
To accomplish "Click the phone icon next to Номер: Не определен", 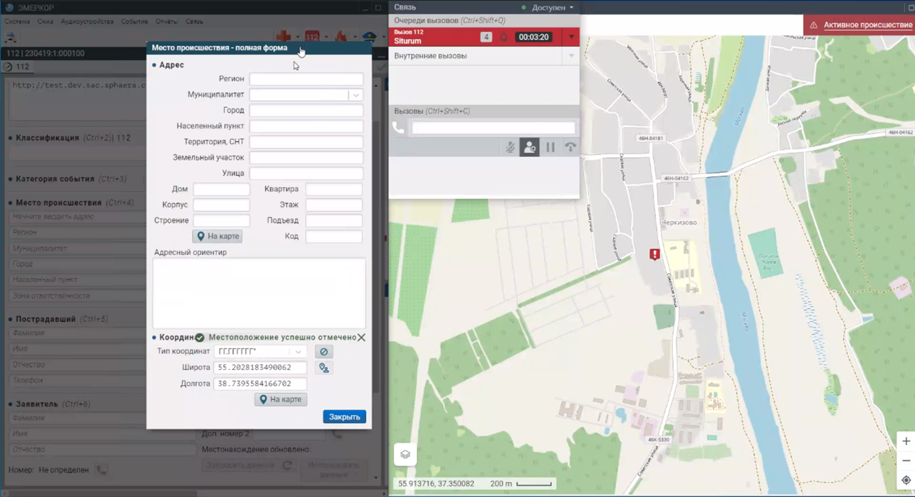I will [102, 469].
